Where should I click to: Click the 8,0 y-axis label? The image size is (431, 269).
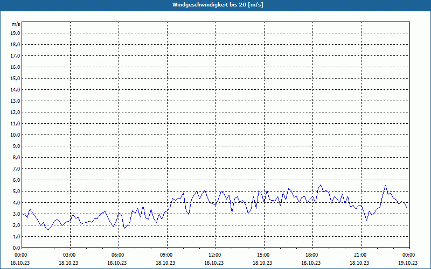pos(16,157)
